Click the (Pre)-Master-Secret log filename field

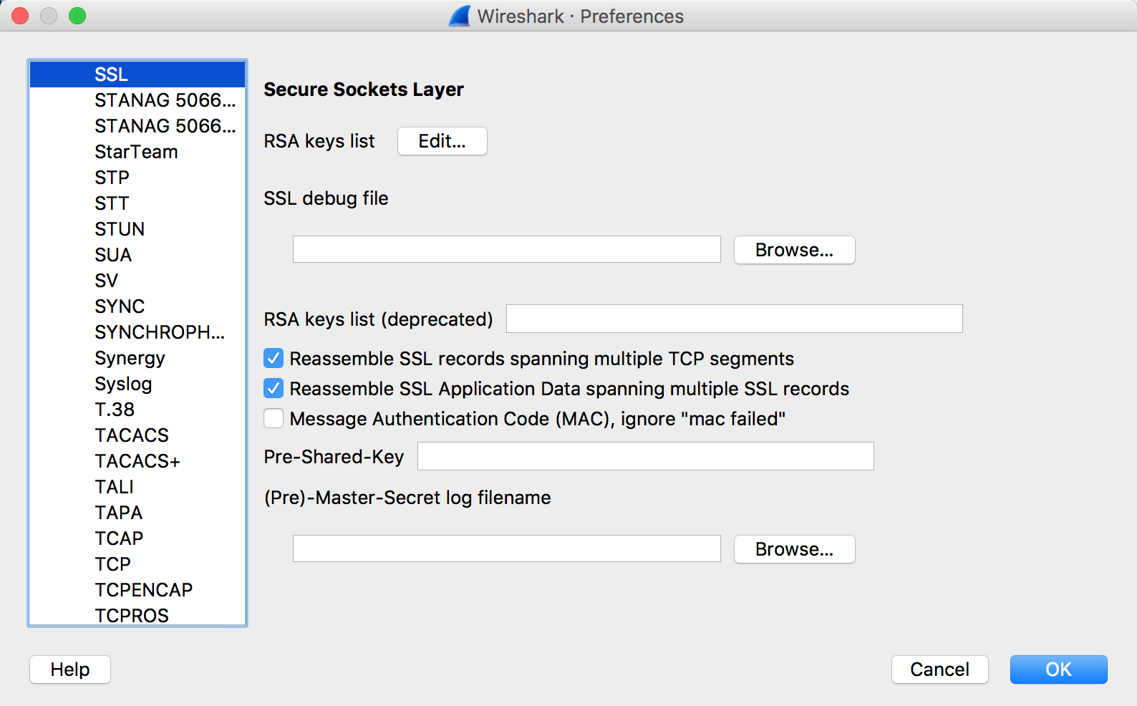[x=506, y=549]
